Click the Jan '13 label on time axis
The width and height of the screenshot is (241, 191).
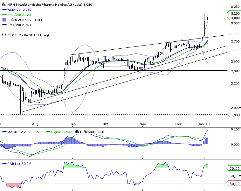(x=204, y=124)
